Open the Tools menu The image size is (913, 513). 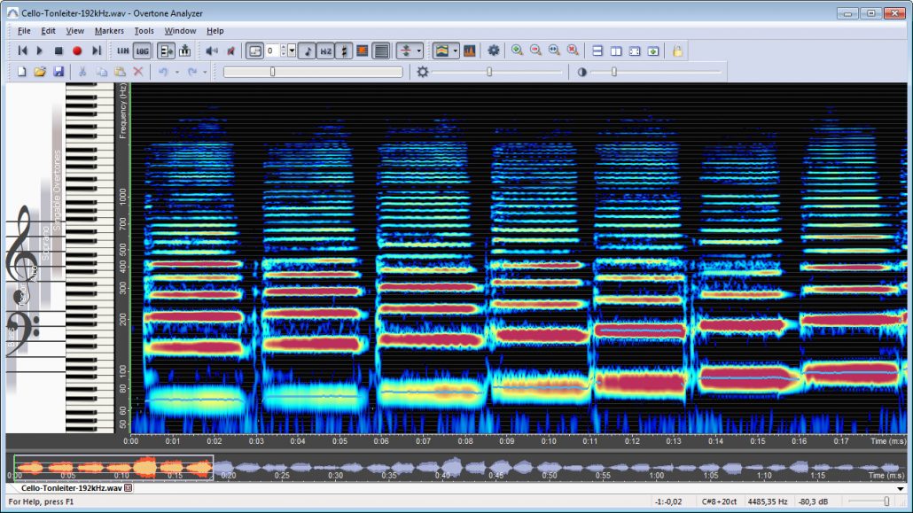tap(144, 30)
